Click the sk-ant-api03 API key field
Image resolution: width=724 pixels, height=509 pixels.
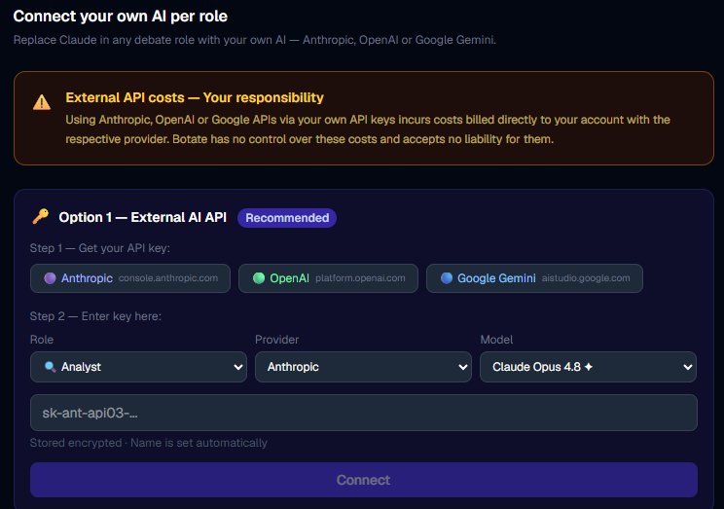pyautogui.click(x=364, y=413)
